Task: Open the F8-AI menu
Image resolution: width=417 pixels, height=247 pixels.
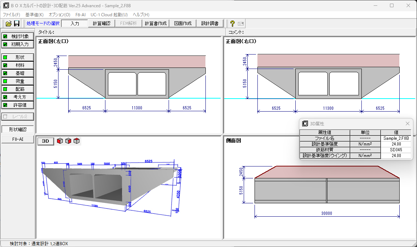Action: point(81,14)
